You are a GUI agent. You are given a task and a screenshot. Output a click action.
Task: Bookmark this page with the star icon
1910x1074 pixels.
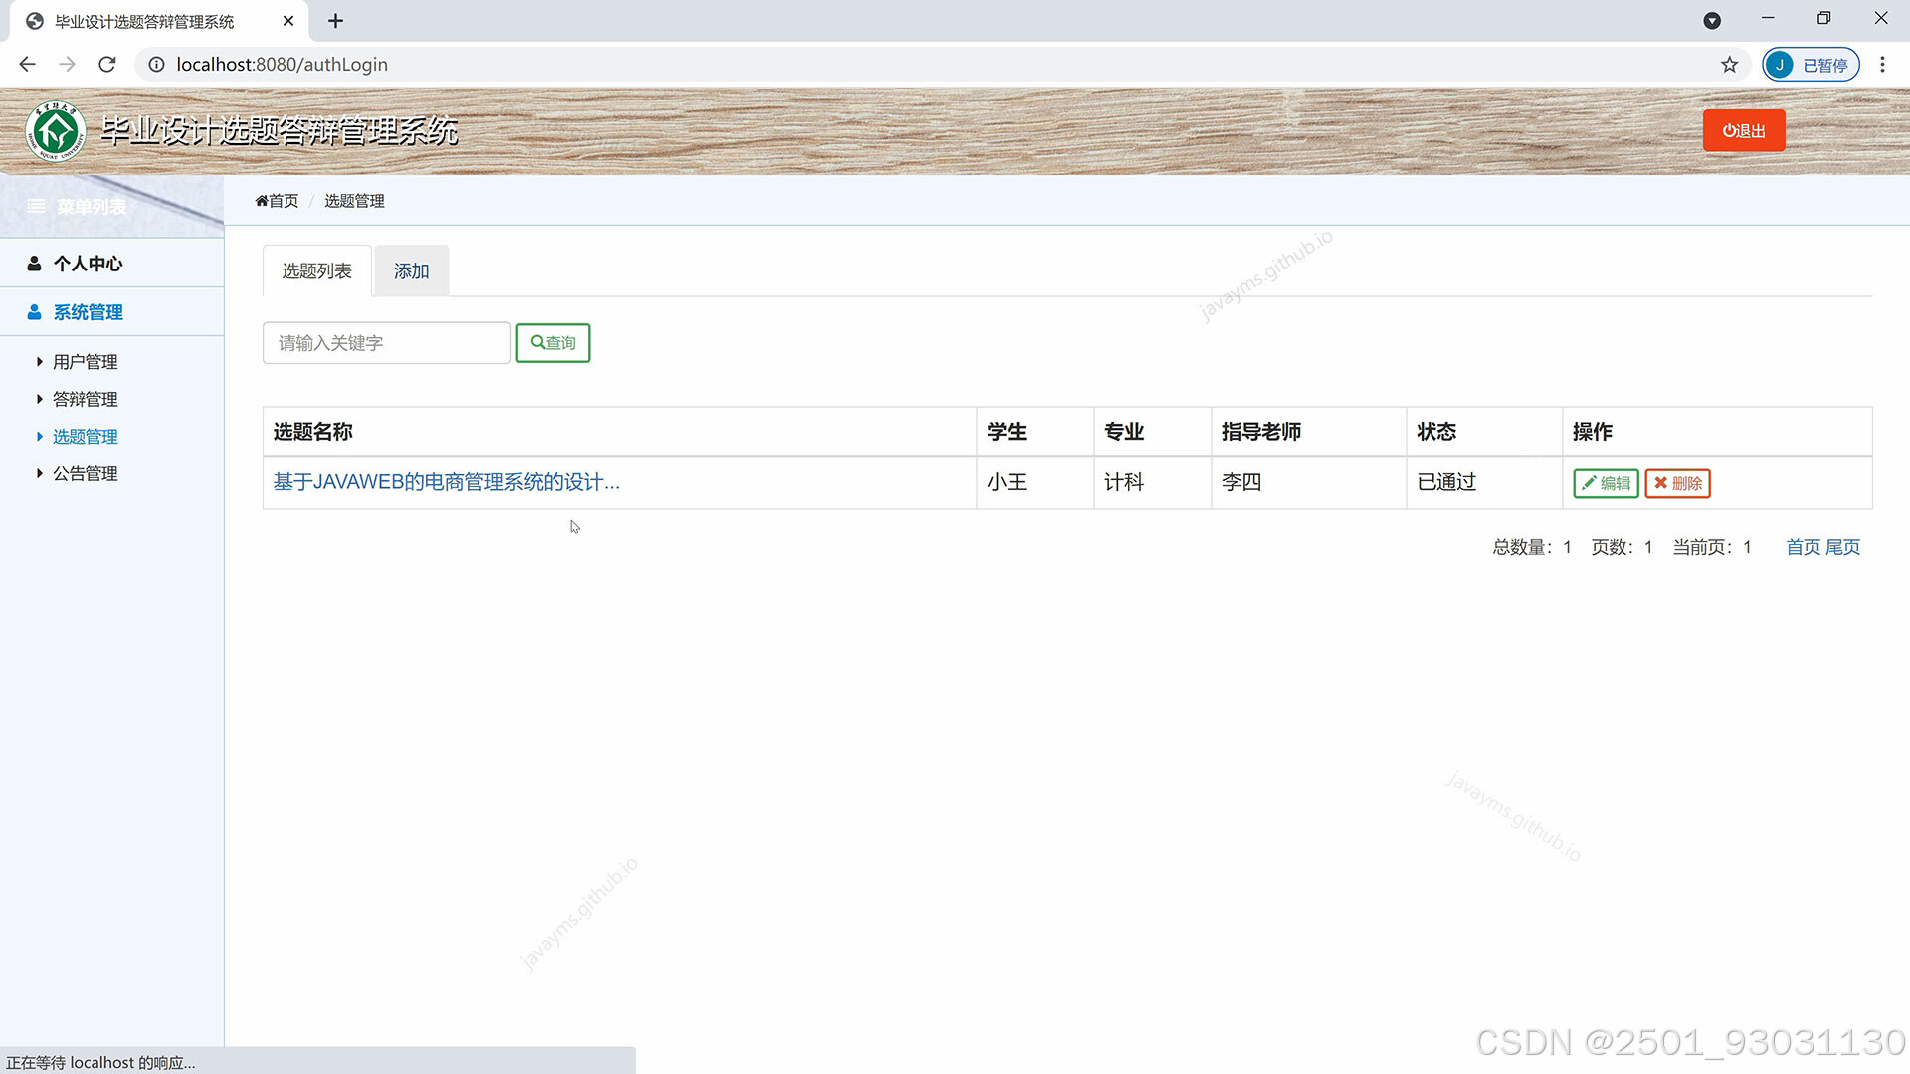click(1729, 64)
